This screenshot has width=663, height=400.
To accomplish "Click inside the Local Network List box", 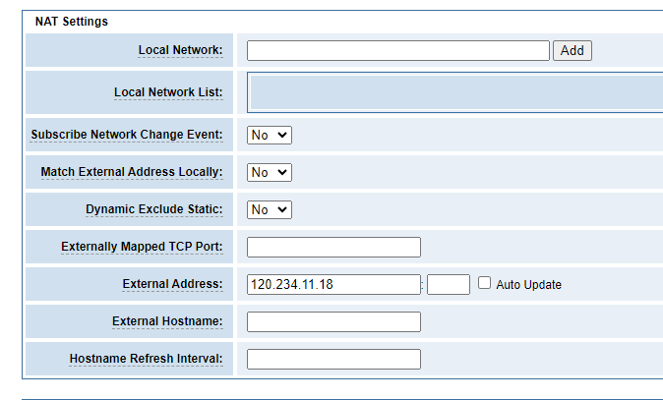I will coord(455,92).
